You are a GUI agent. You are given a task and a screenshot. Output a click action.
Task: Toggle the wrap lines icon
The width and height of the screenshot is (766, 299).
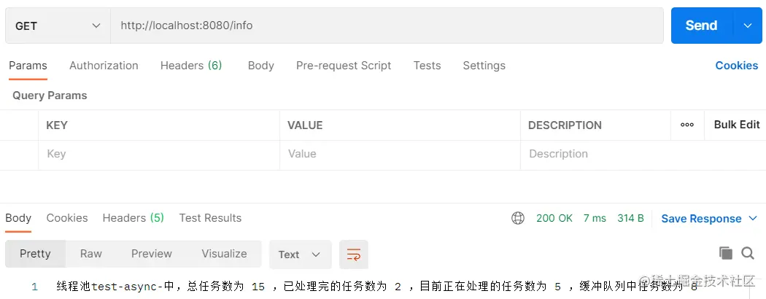(354, 255)
